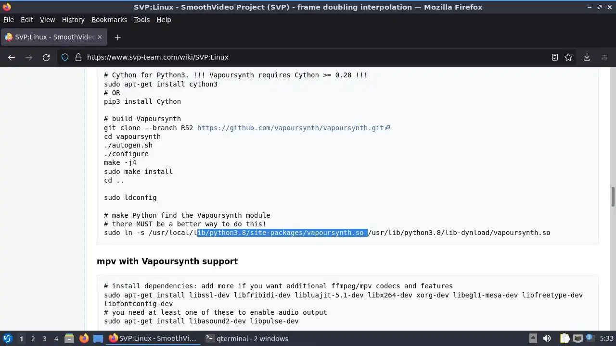
Task: Launch Firefox from taskbar quick launcher
Action: coord(84,339)
